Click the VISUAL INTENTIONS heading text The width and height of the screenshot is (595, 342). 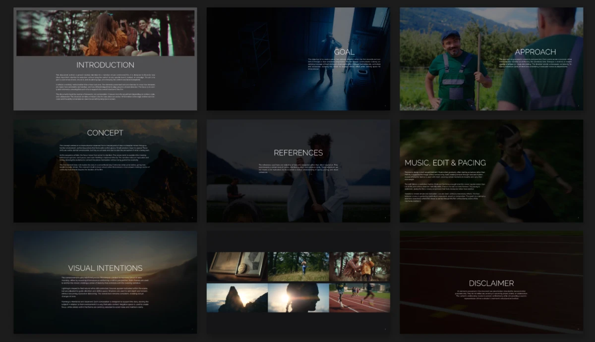105,268
